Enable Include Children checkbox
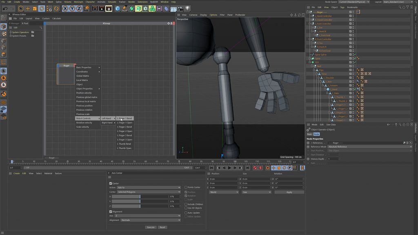Image resolution: width=418 pixels, height=235 pixels. click(186, 204)
